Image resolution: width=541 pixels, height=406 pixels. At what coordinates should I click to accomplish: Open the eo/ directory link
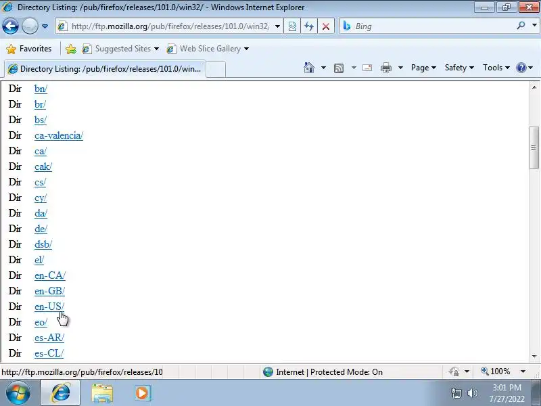click(41, 322)
